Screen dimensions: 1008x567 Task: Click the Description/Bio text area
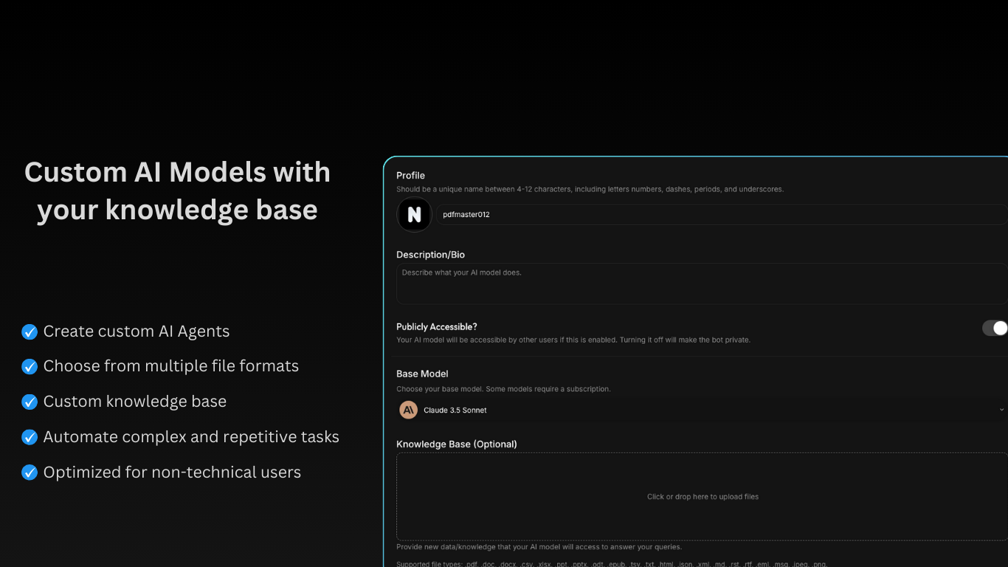point(702,284)
